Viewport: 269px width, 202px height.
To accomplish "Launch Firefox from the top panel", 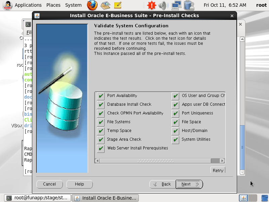I will coord(92,5).
